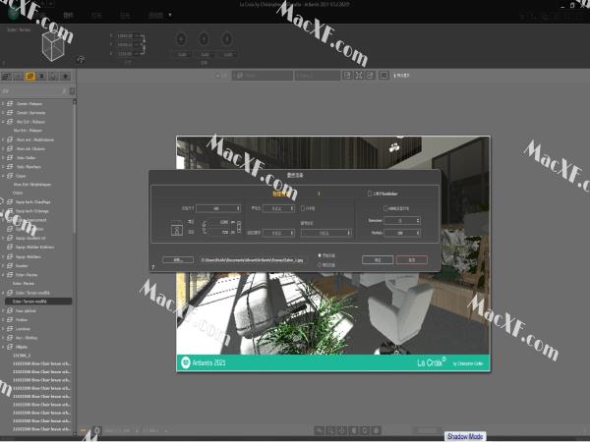Image resolution: width=590 pixels, height=442 pixels.
Task: Open the top-middle dropdown in render dialog
Action: point(278,208)
